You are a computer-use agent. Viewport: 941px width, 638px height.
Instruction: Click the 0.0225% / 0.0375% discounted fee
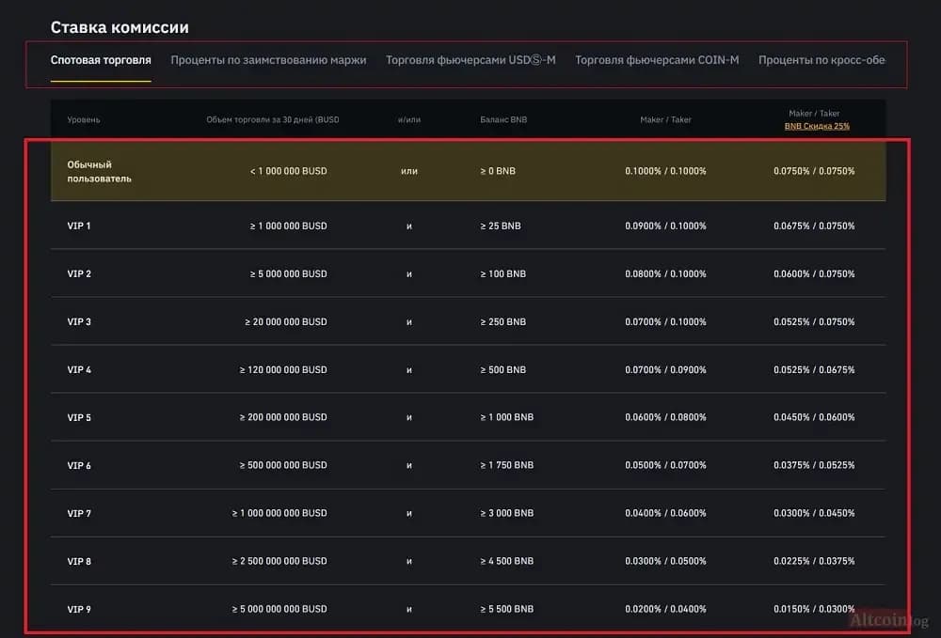tap(814, 561)
